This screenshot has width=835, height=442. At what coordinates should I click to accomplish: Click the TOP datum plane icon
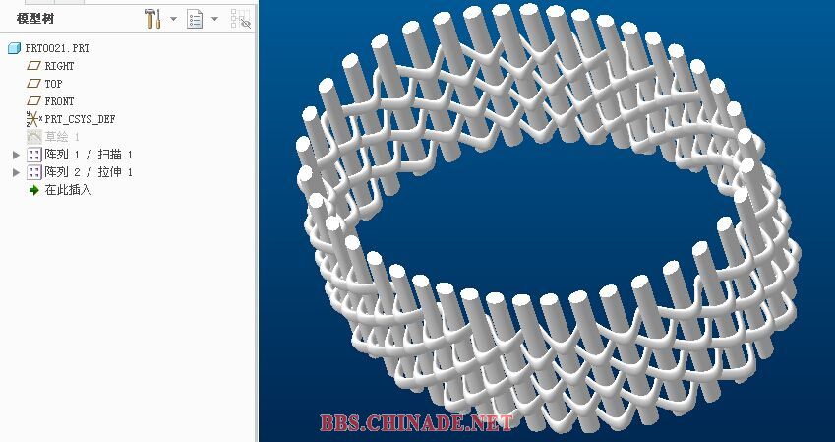coord(34,84)
